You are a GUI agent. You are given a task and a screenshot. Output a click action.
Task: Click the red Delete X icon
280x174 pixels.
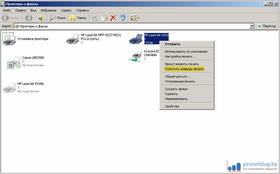point(113,18)
